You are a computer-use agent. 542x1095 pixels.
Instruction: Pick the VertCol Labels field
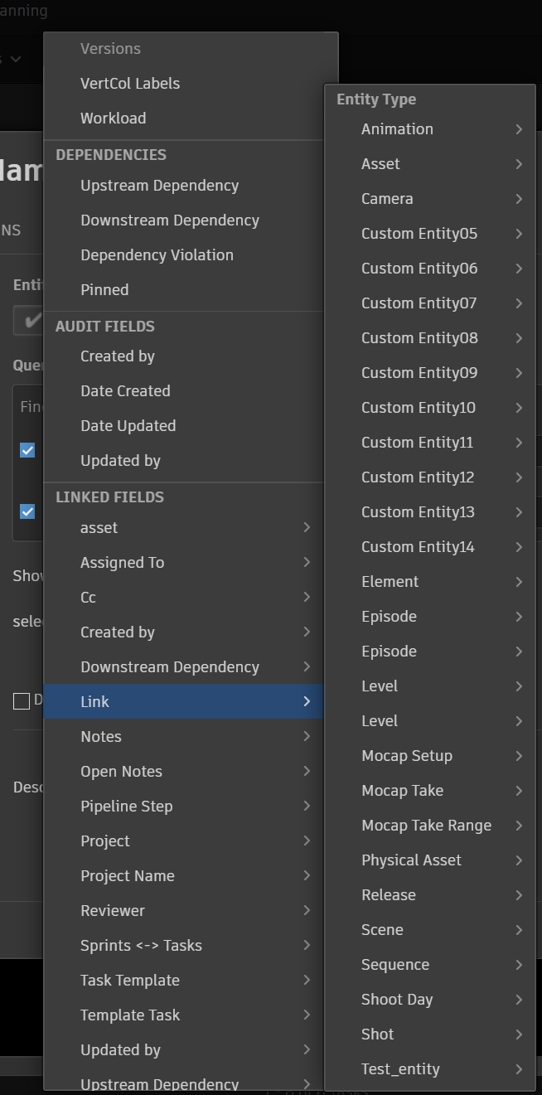point(130,84)
